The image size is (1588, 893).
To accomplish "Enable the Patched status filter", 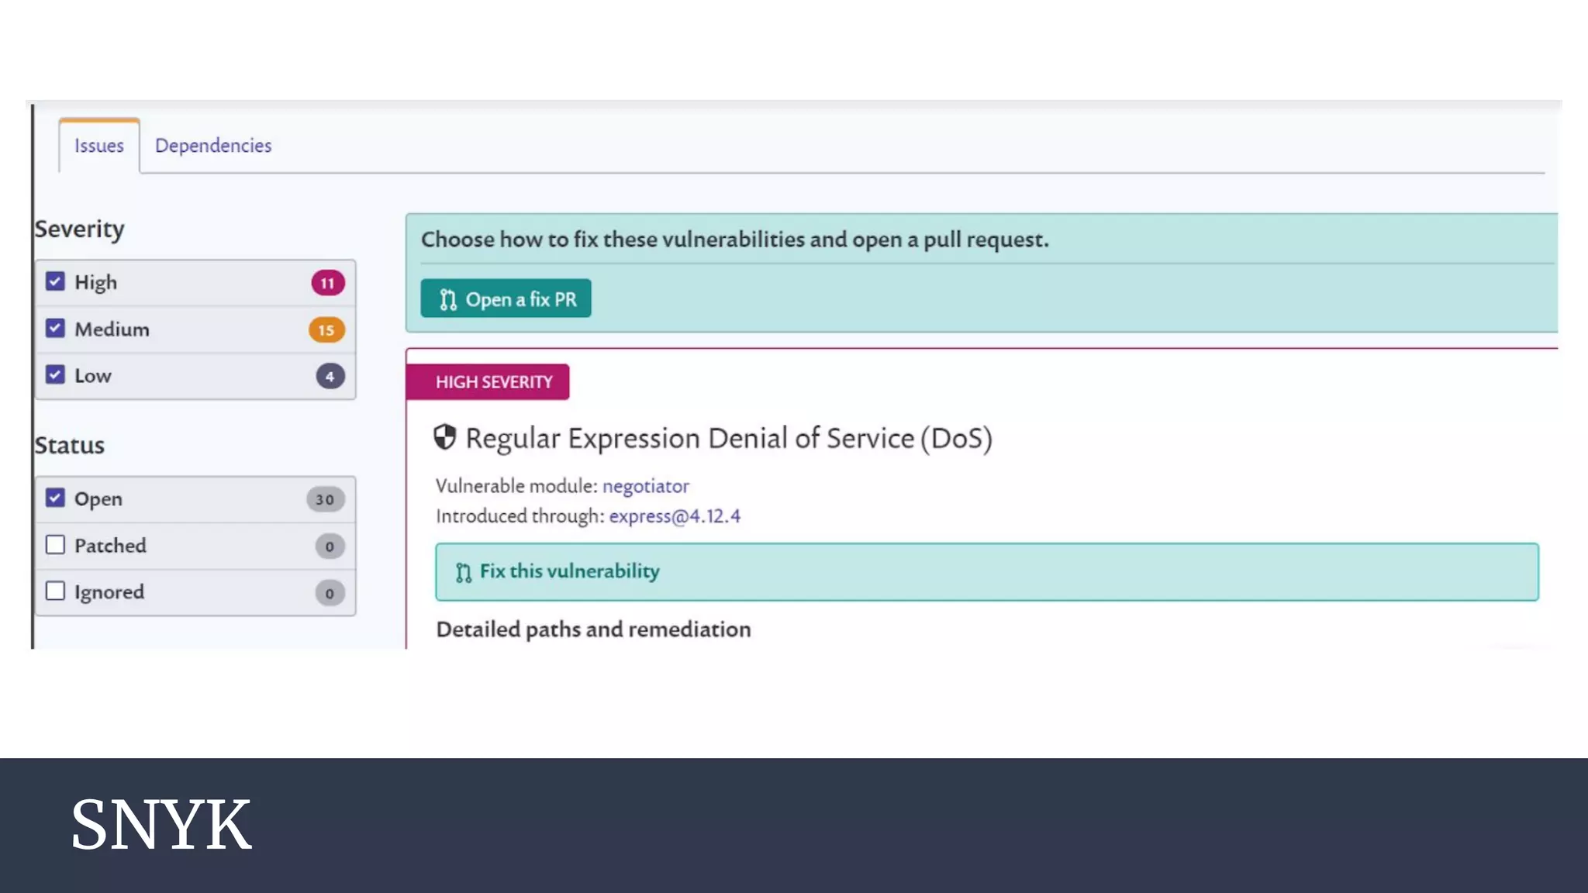I will click(x=55, y=545).
